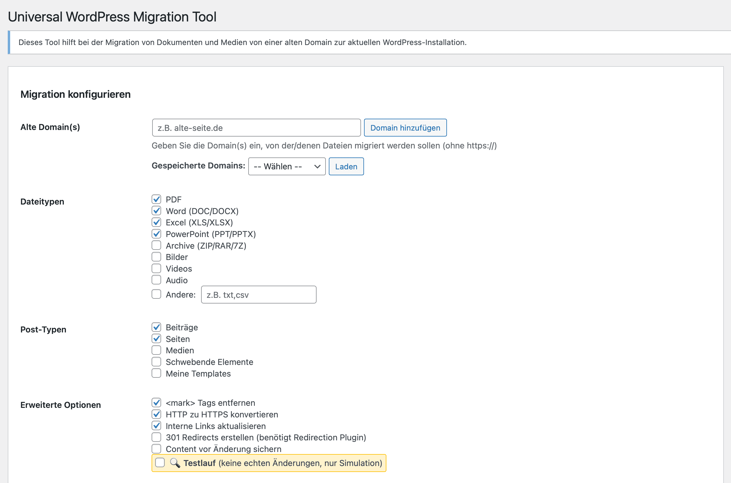Open the Gespeicherte Domains dropdown
The height and width of the screenshot is (483, 731).
point(287,167)
